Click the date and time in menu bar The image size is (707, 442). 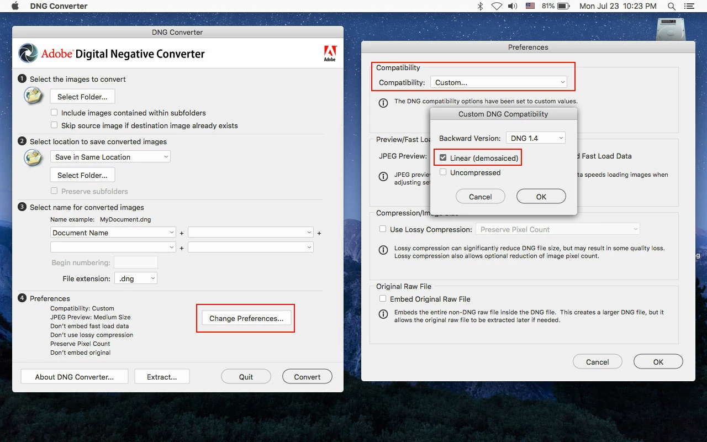point(618,6)
